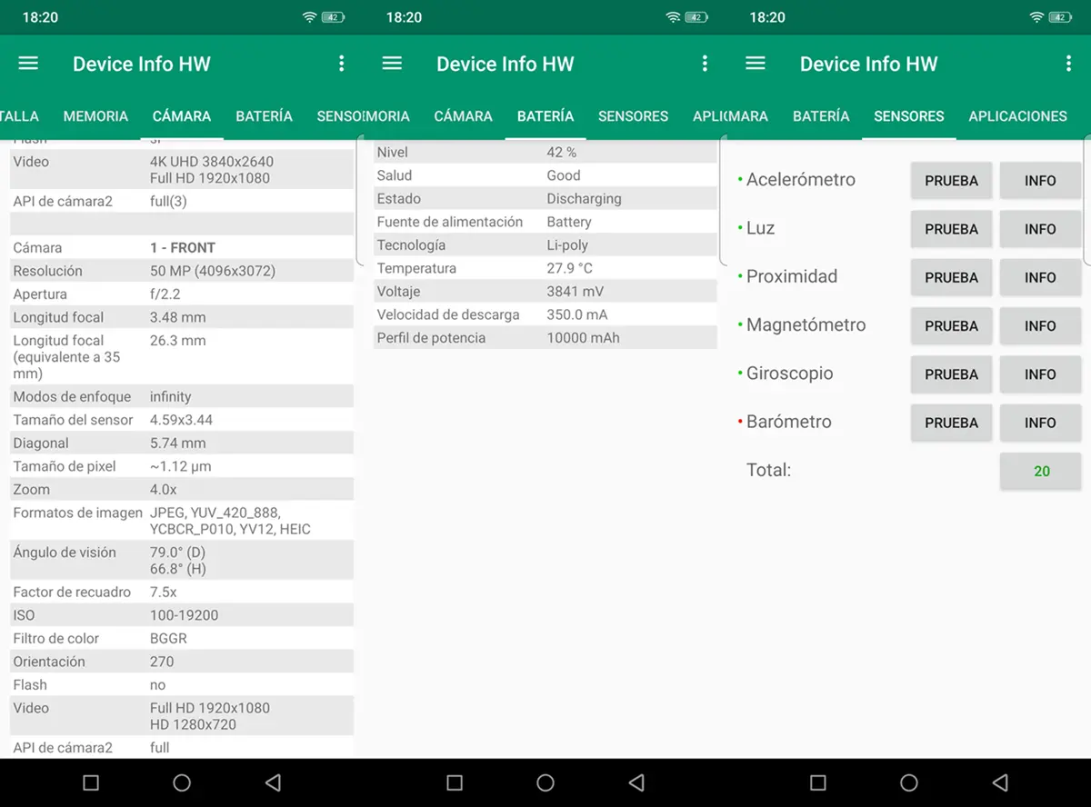Open the hamburger menu on the Batería screen
The width and height of the screenshot is (1091, 807).
click(392, 64)
